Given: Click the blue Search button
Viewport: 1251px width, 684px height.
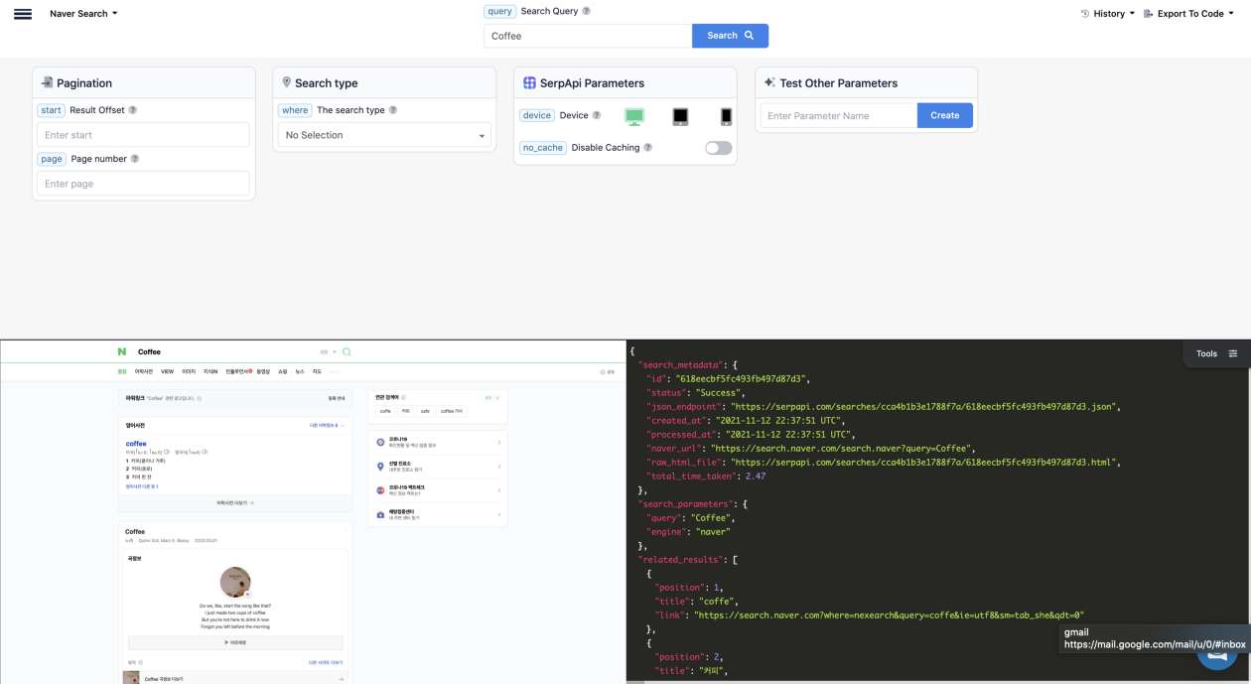Looking at the screenshot, I should point(730,36).
